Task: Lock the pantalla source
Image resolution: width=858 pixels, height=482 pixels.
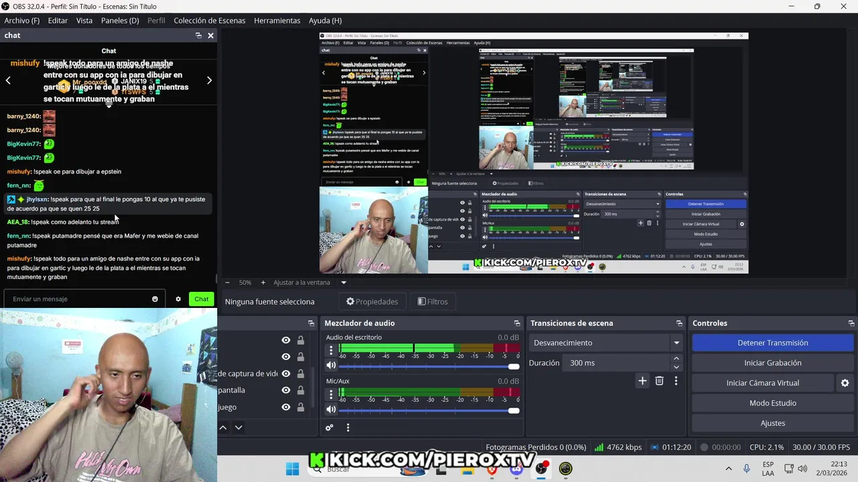Action: pyautogui.click(x=300, y=390)
